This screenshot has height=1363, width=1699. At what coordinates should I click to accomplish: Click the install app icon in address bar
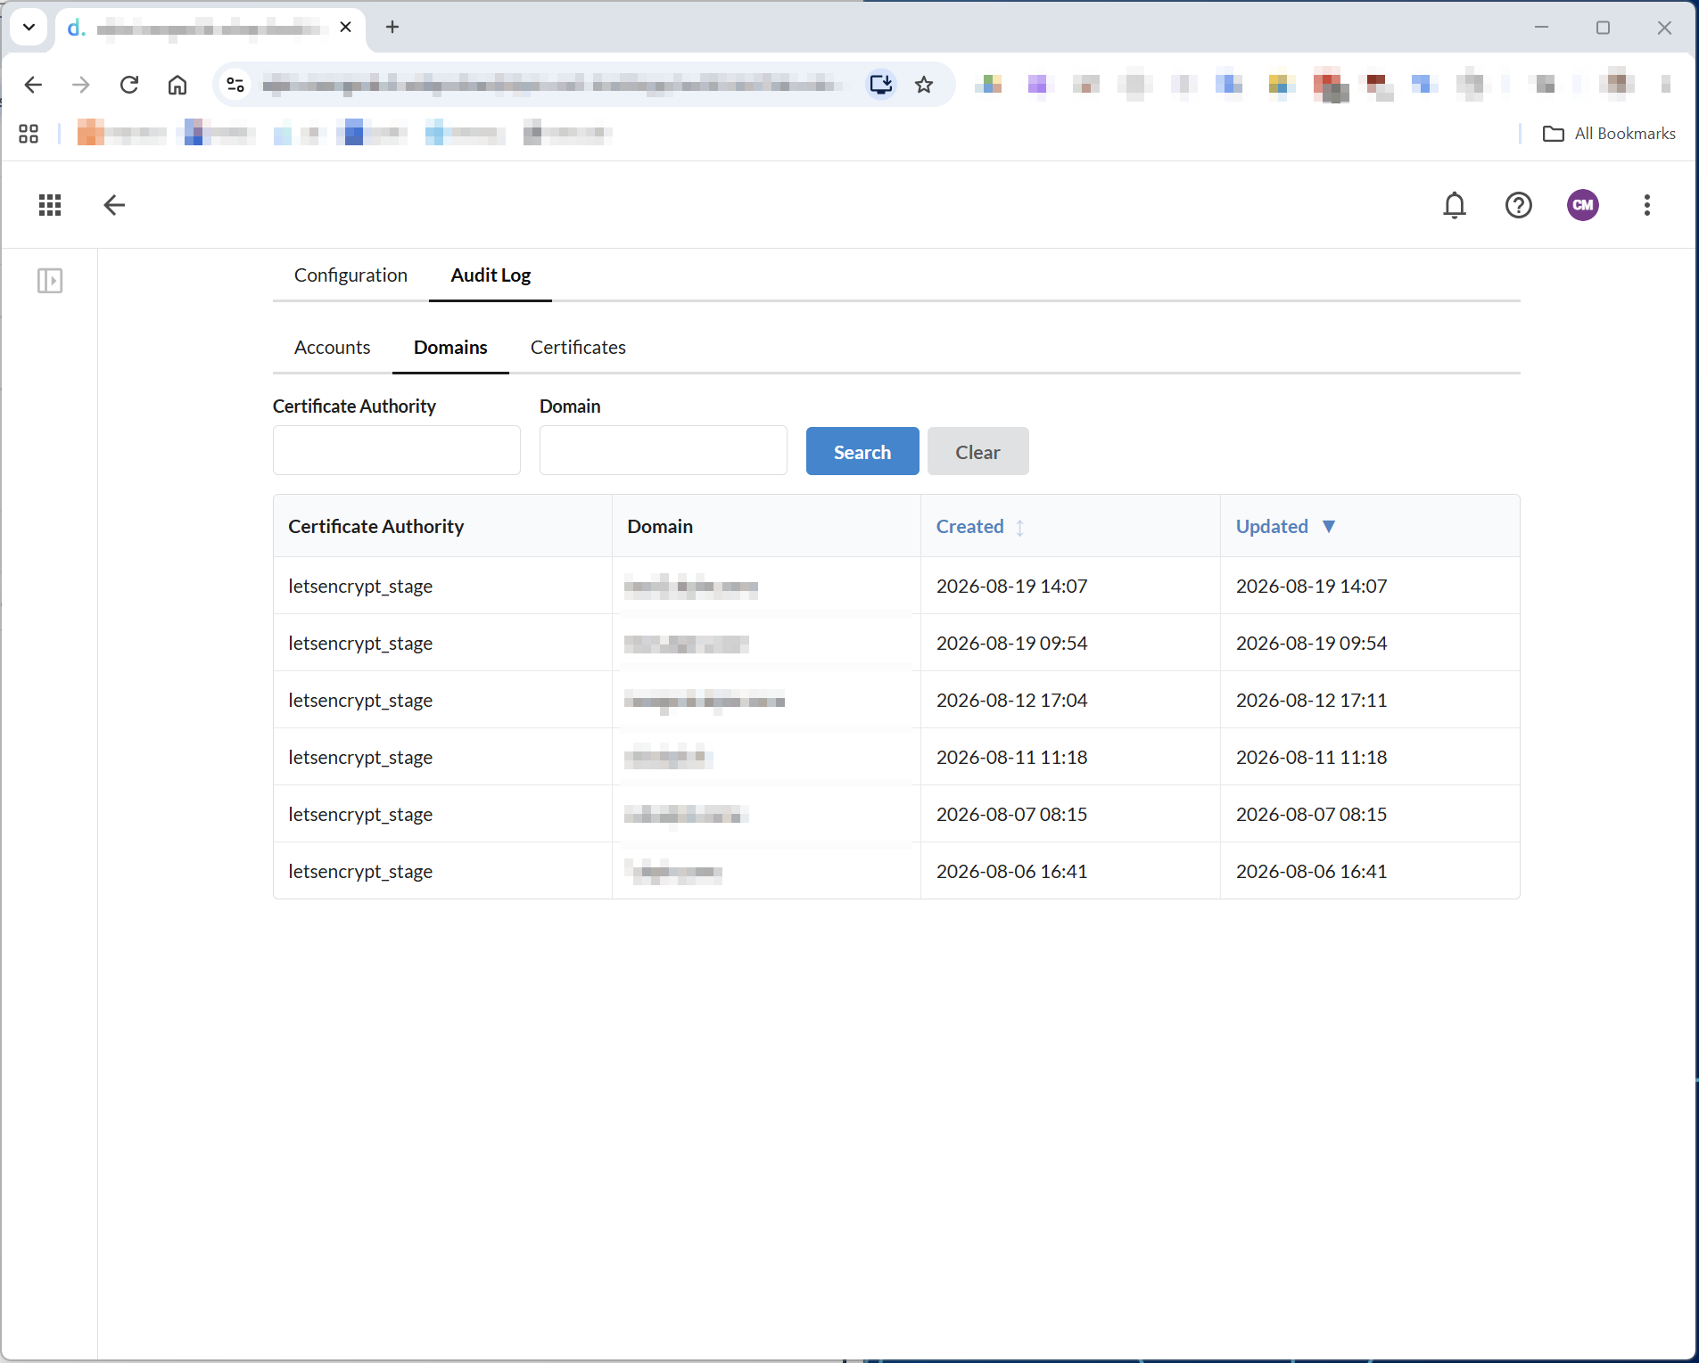coord(881,85)
